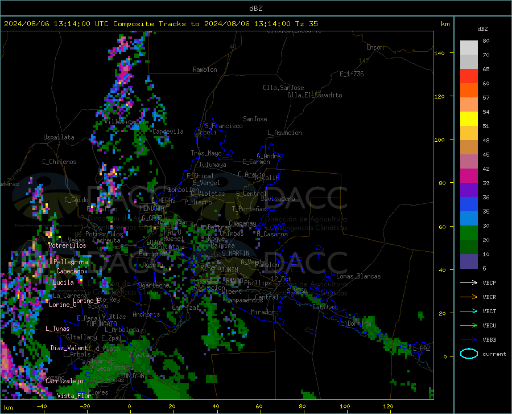Click the Divisadero map label
This screenshot has width=512, height=414.
[x=278, y=199]
